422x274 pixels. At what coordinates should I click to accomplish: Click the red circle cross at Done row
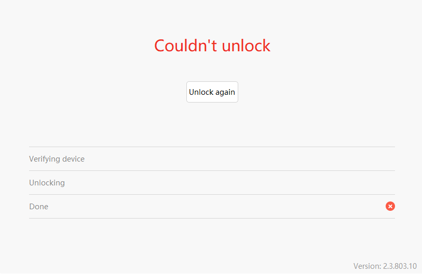(x=390, y=206)
